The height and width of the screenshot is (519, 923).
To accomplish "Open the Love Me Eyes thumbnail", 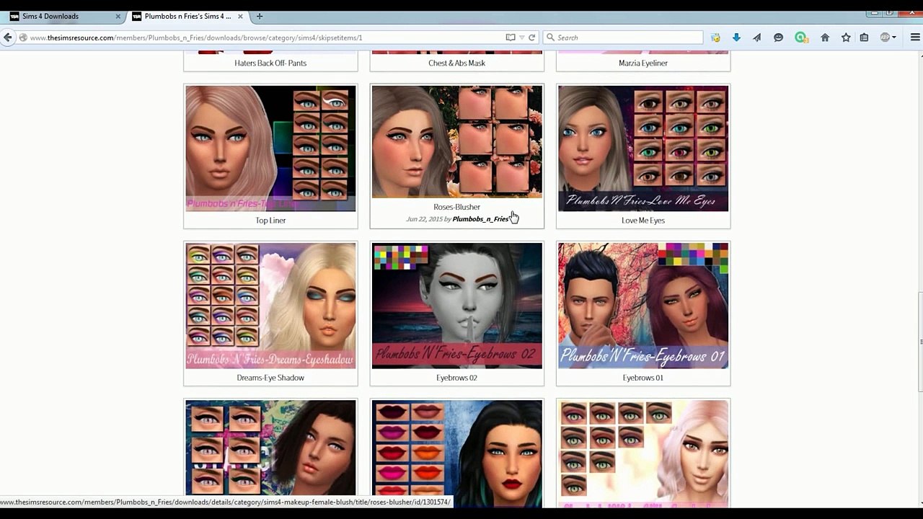I will 642,148.
